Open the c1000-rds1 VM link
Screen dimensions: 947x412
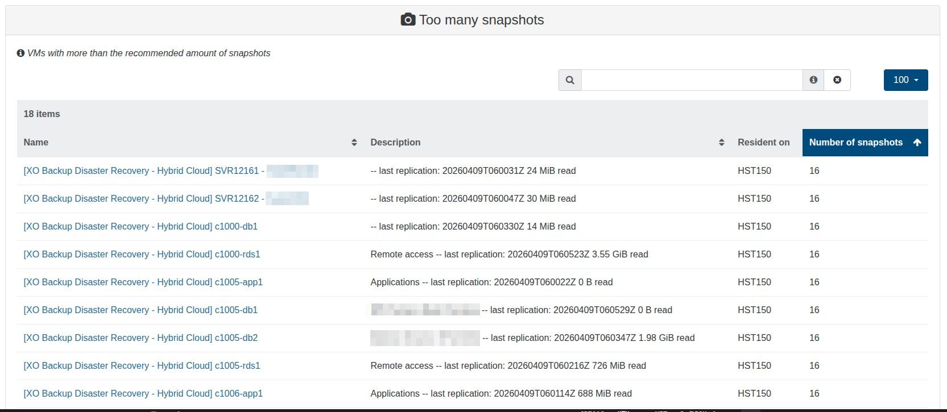pyautogui.click(x=142, y=255)
